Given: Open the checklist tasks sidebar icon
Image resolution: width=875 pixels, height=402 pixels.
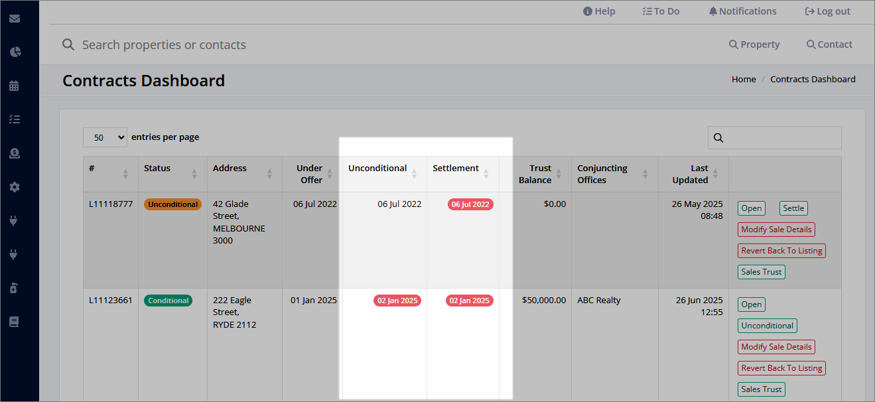Looking at the screenshot, I should click(x=14, y=119).
